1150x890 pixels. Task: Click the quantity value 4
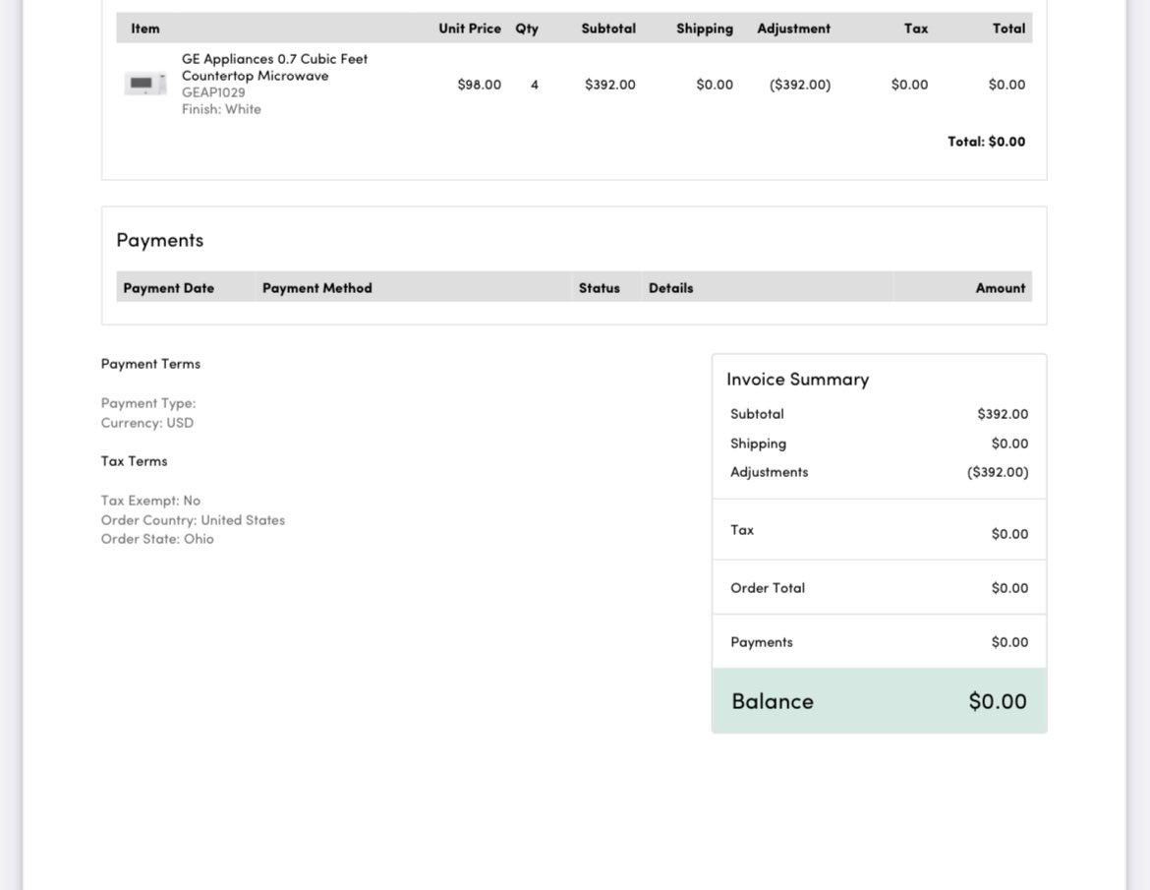point(535,85)
